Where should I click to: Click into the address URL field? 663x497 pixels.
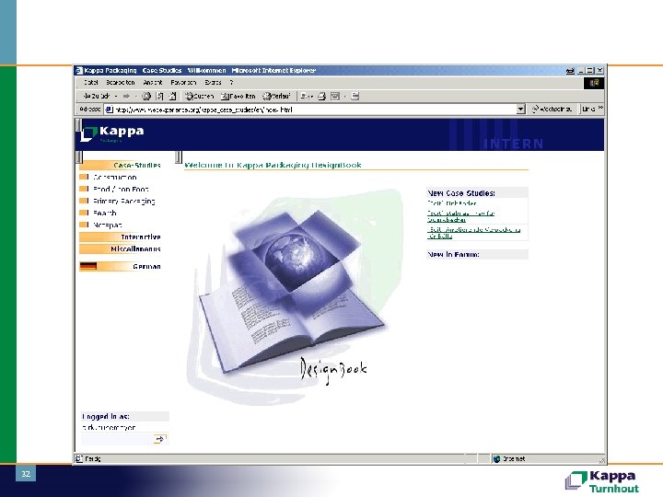pos(315,110)
